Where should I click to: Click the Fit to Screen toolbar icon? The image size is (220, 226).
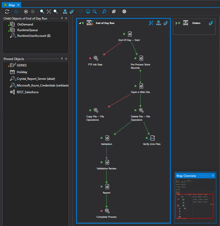click(49, 12)
